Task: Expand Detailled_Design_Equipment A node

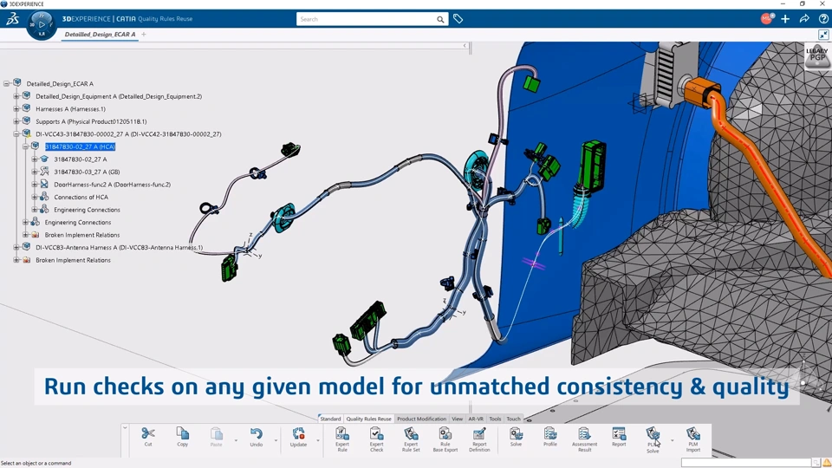Action: coord(16,96)
